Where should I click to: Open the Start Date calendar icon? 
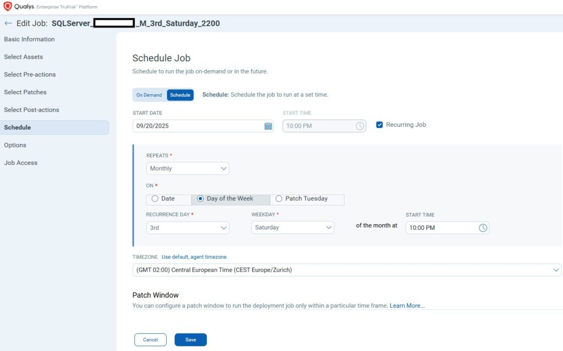pyautogui.click(x=268, y=126)
